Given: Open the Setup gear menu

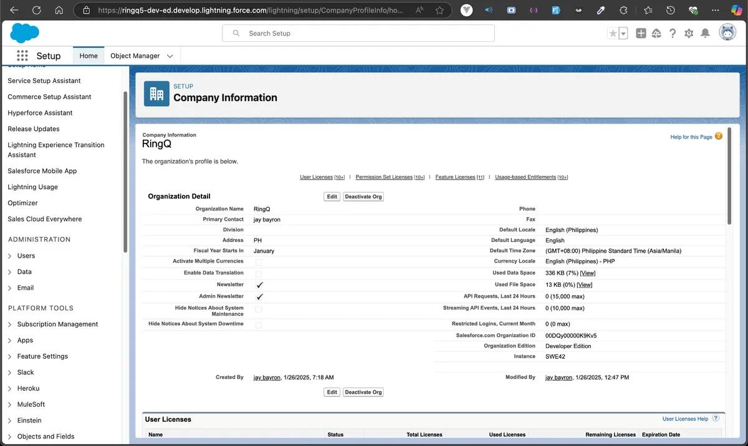Looking at the screenshot, I should point(689,34).
